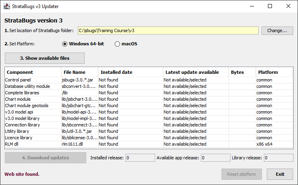298x185 pixels.
Task: Select the Chart module geotools row
Action: coord(149,106)
